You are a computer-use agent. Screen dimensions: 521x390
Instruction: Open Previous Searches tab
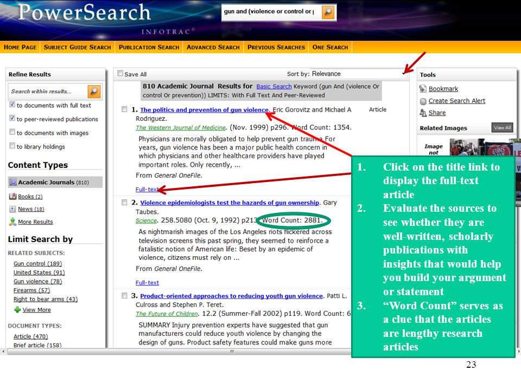click(276, 47)
